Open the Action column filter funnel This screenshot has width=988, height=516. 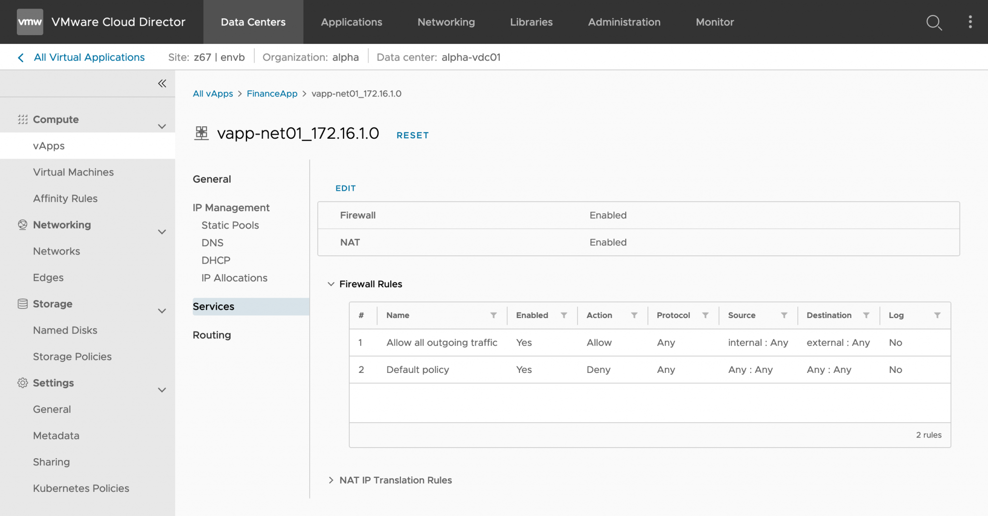635,315
